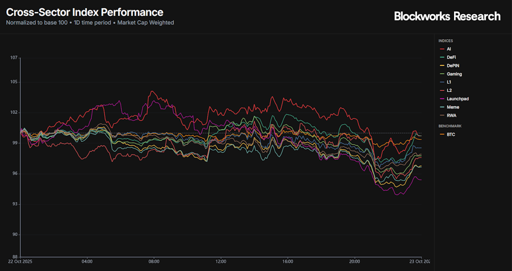Hide the Meme index from the chart
The height and width of the screenshot is (271, 512).
(x=452, y=107)
